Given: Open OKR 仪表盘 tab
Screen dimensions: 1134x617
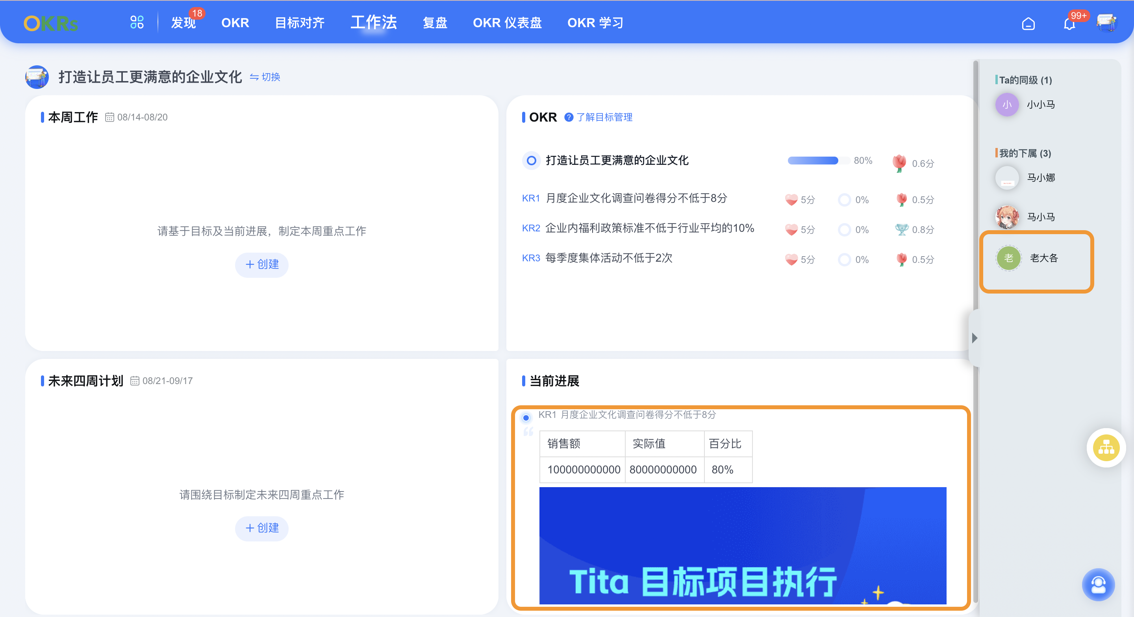Looking at the screenshot, I should (x=507, y=22).
